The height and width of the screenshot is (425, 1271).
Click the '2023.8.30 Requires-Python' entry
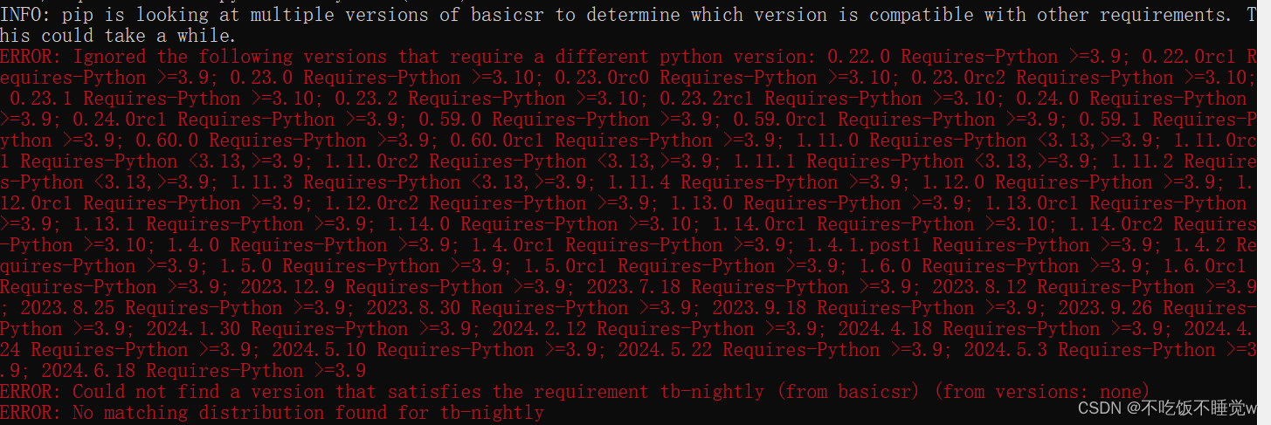click(497, 308)
